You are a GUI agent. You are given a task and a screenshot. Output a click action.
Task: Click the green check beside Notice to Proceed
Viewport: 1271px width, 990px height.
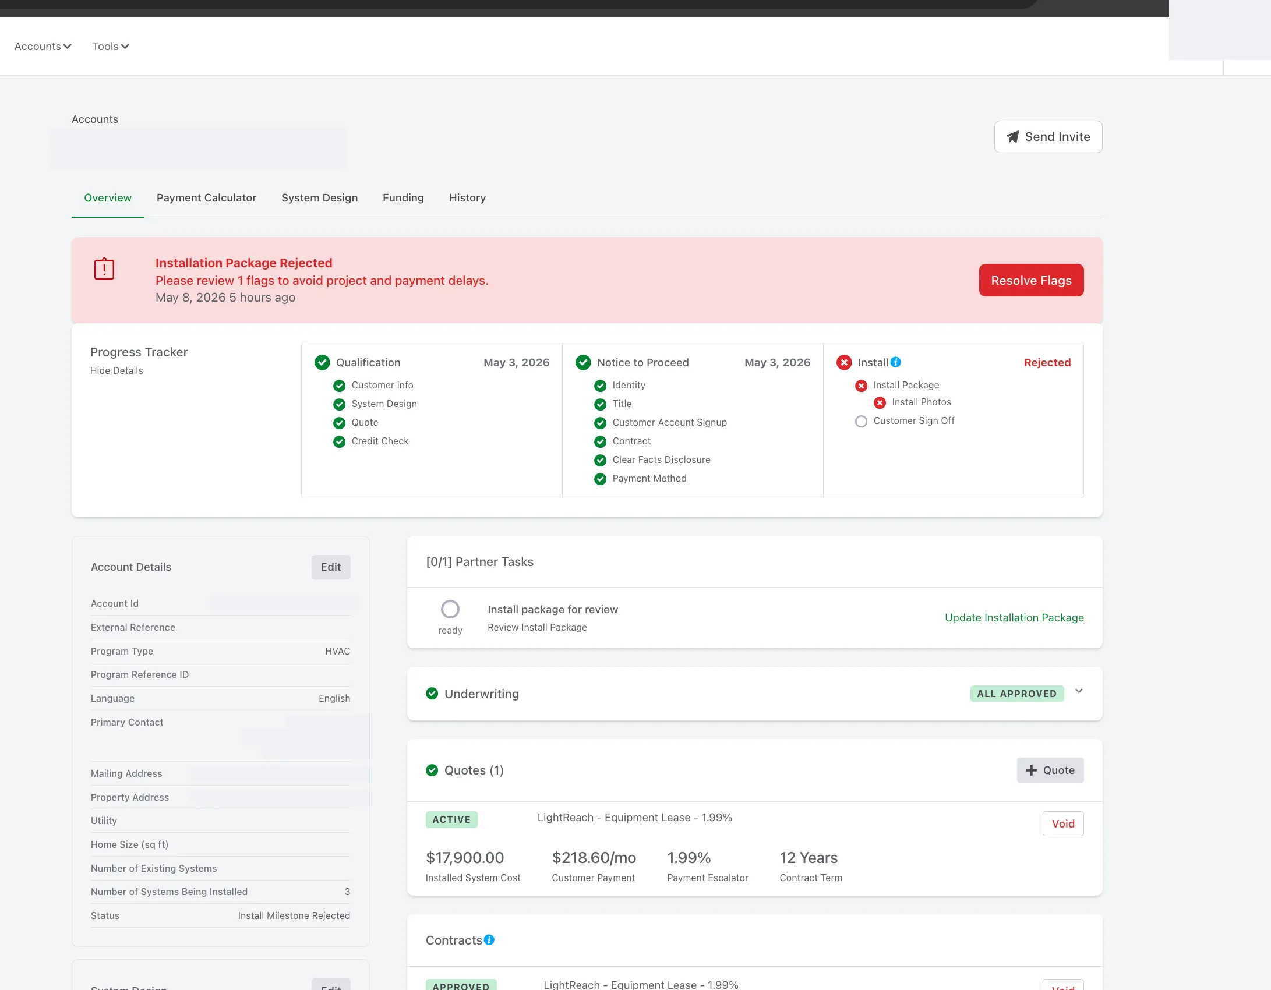[583, 363]
